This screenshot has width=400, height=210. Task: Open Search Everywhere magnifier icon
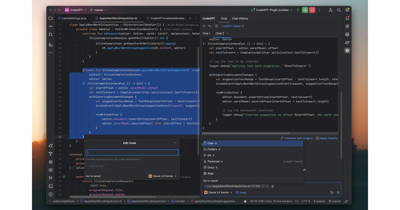pos(339,10)
